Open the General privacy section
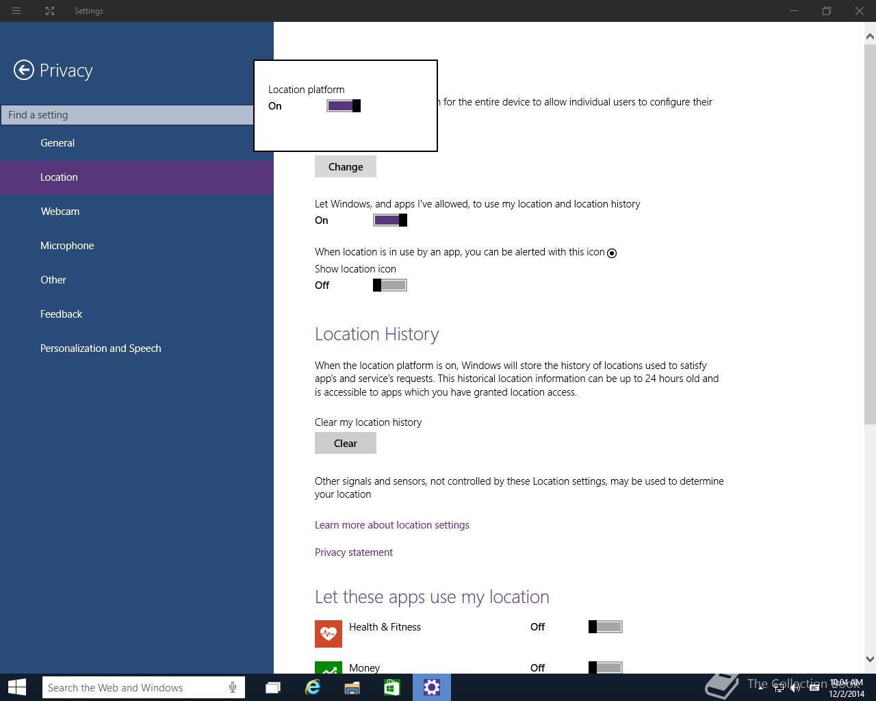876x701 pixels. pos(137,143)
